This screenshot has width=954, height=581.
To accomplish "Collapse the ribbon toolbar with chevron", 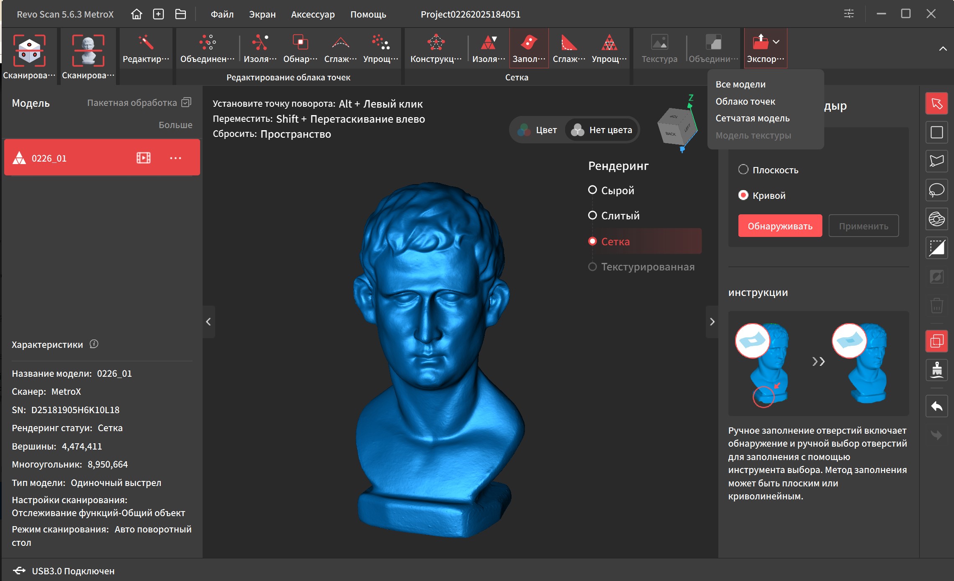I will pyautogui.click(x=943, y=49).
